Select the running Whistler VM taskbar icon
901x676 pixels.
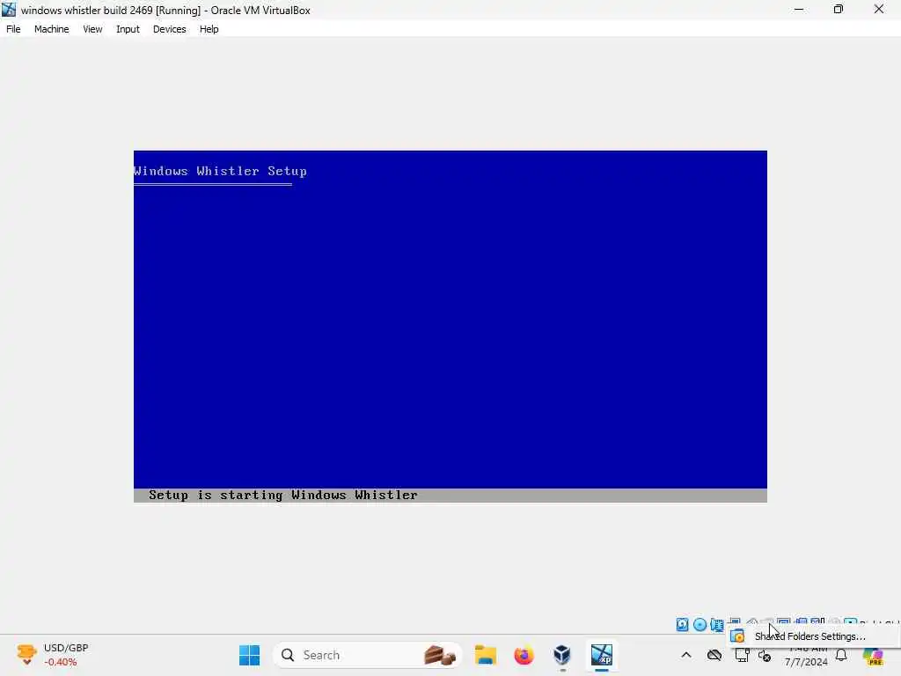pyautogui.click(x=602, y=655)
